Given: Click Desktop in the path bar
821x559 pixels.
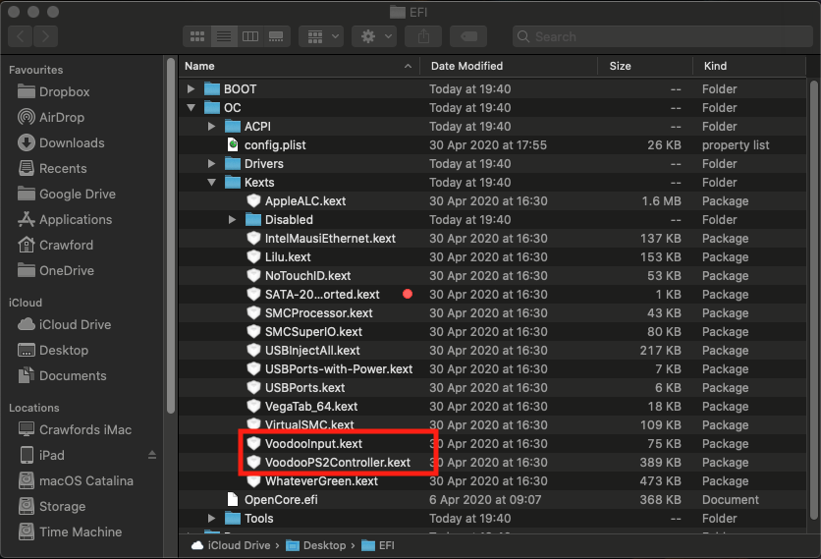Looking at the screenshot, I should (x=316, y=546).
